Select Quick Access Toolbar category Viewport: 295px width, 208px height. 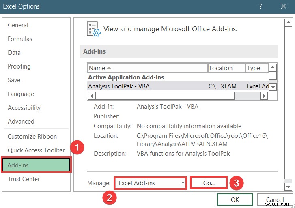(x=36, y=150)
